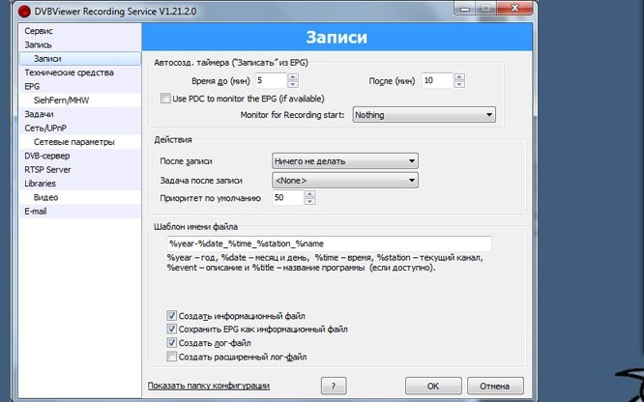
Task: Click the question mark help button
Action: [x=334, y=386]
